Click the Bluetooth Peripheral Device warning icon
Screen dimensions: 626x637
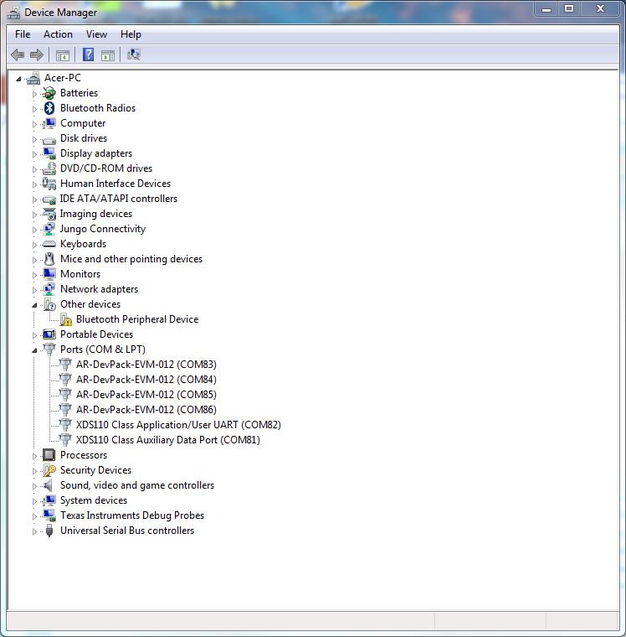point(65,319)
